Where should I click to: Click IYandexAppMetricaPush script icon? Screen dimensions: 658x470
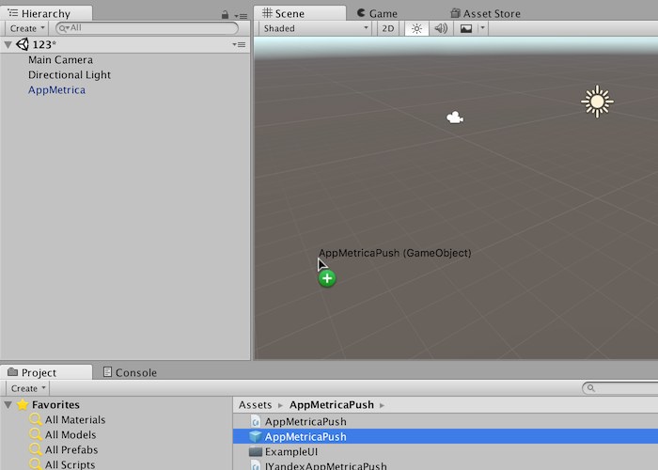tap(256, 465)
